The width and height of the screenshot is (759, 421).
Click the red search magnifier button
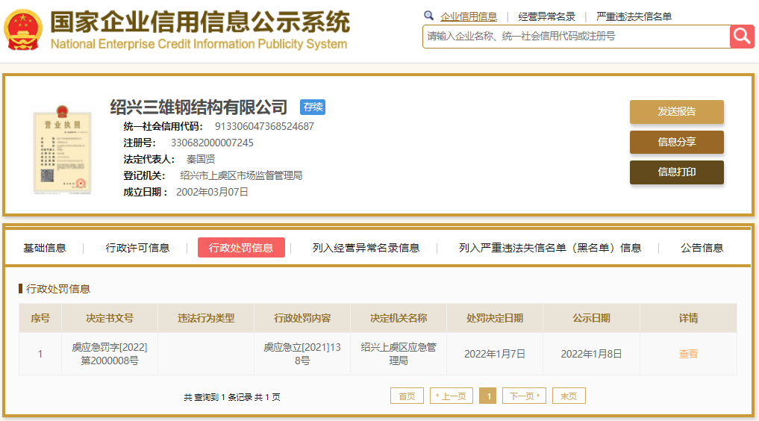coord(742,37)
